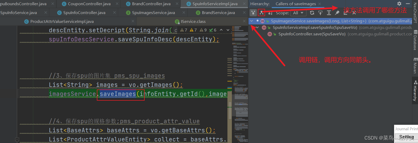Expand all nodes in hierarchy

(x=329, y=13)
